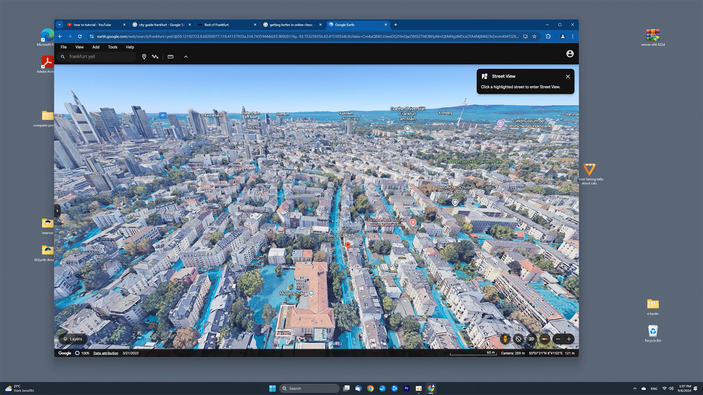The image size is (703, 395).
Task: Click the Dr. med. dent. Monika Blum marker
Action: [413, 222]
